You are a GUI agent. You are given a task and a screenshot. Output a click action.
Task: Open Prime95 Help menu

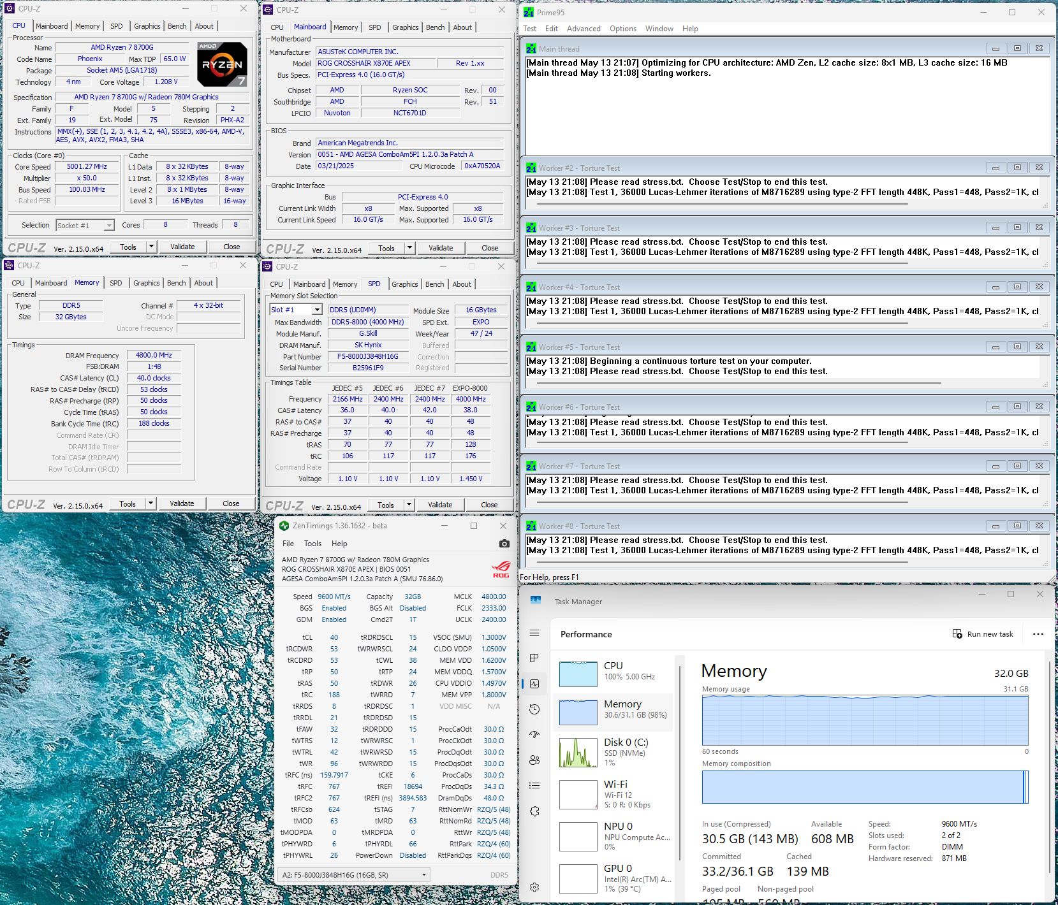click(690, 29)
